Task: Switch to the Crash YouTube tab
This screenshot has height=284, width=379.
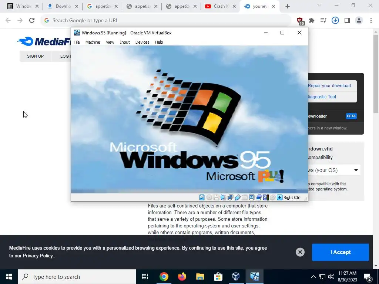Action: [x=218, y=6]
